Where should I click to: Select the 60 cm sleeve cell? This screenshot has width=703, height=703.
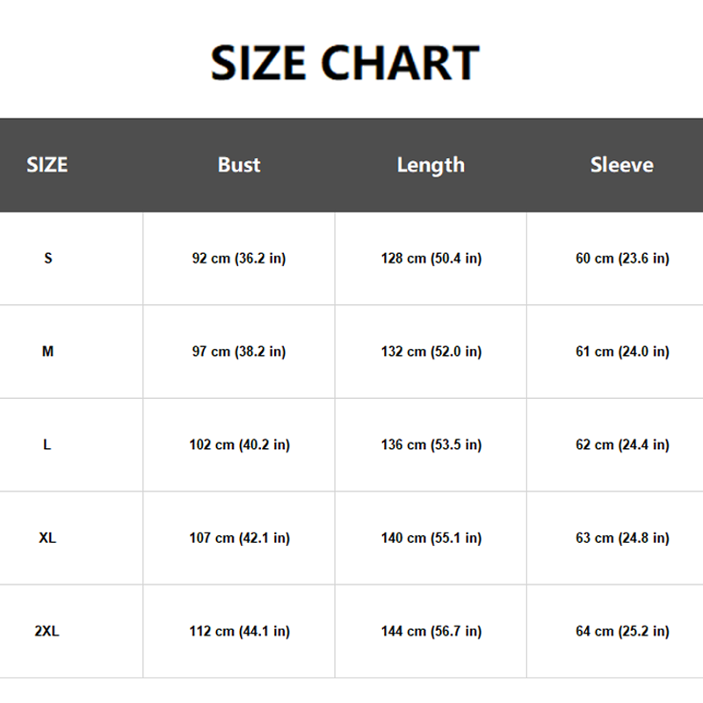click(622, 258)
